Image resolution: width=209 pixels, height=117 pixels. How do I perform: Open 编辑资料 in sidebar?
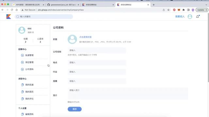coord(29,114)
